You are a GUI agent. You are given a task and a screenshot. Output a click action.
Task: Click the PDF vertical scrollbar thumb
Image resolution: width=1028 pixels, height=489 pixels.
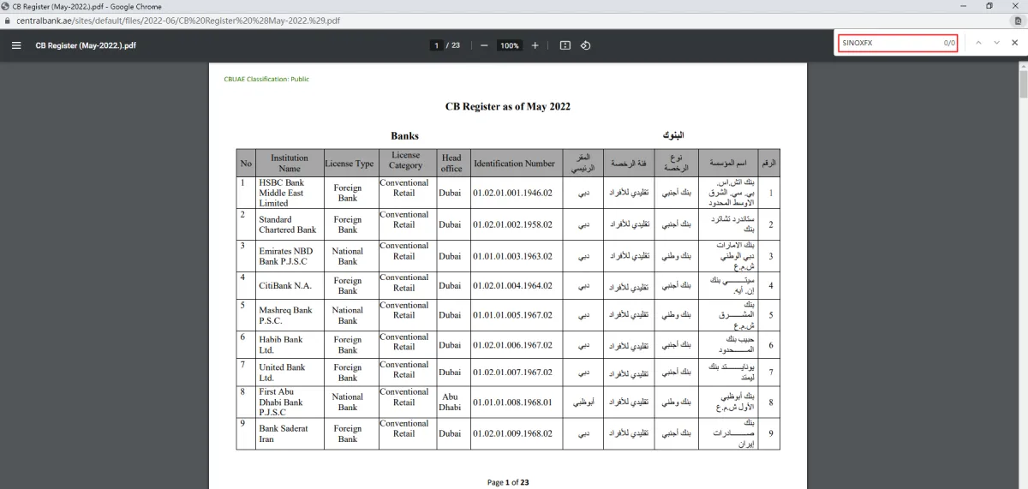tap(1023, 85)
